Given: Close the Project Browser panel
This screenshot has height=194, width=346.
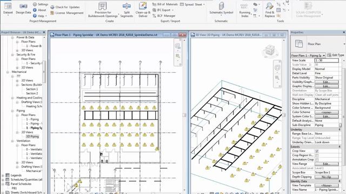Looking at the screenshot, I should tap(44, 32).
